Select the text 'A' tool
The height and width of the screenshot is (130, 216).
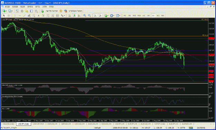click(x=39, y=16)
